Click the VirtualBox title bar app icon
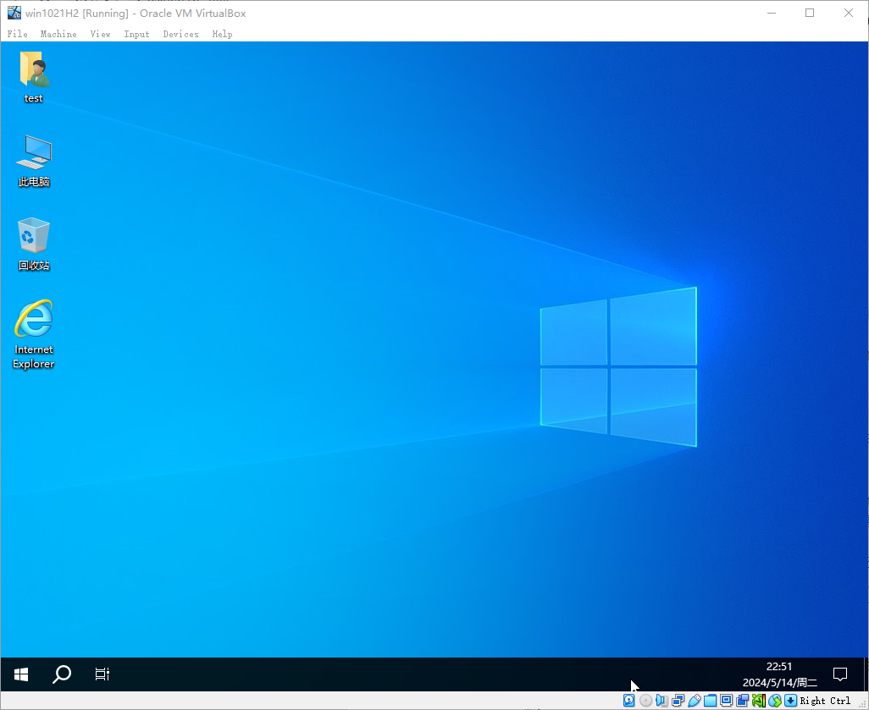869x710 pixels. [x=14, y=12]
